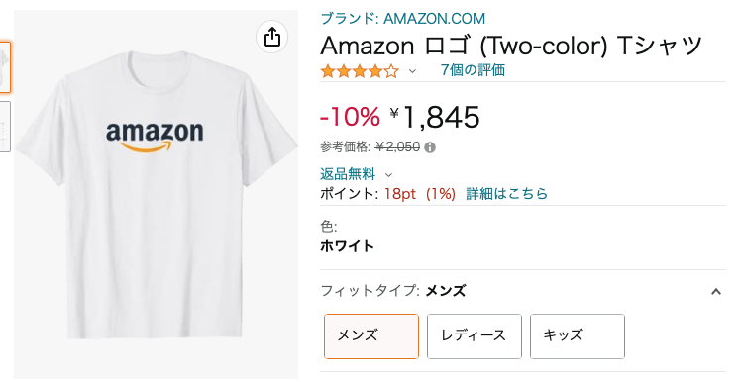Screen dimensions: 740x382
Task: Click the 詳細はこちら points details link
Action: [507, 194]
